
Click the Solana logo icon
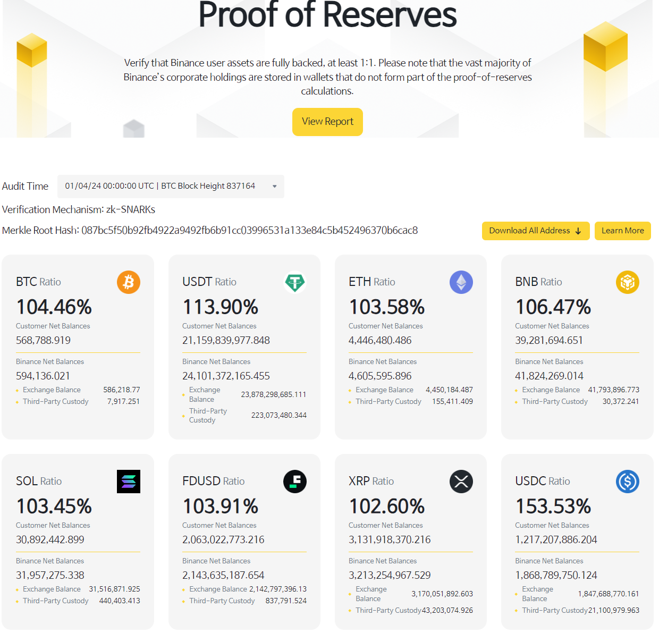(129, 482)
